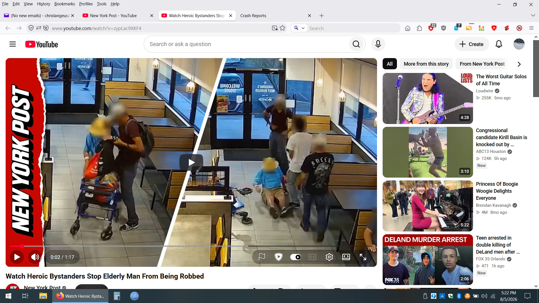Viewport: 539px width, 303px height.
Task: Click the YouTube search magnifier button
Action: click(356, 44)
